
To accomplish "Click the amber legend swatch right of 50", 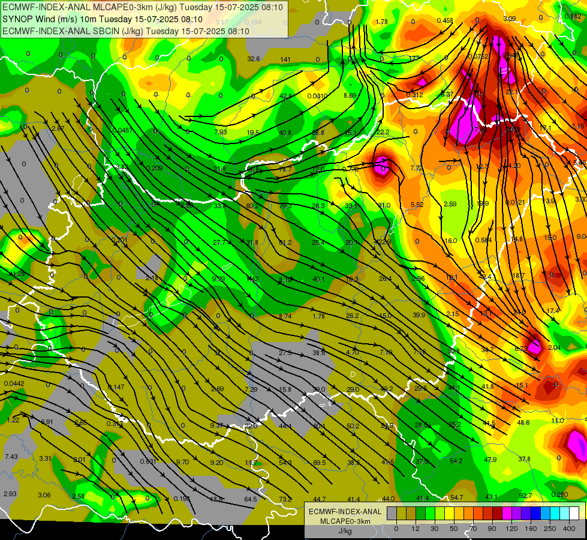I will tap(459, 513).
